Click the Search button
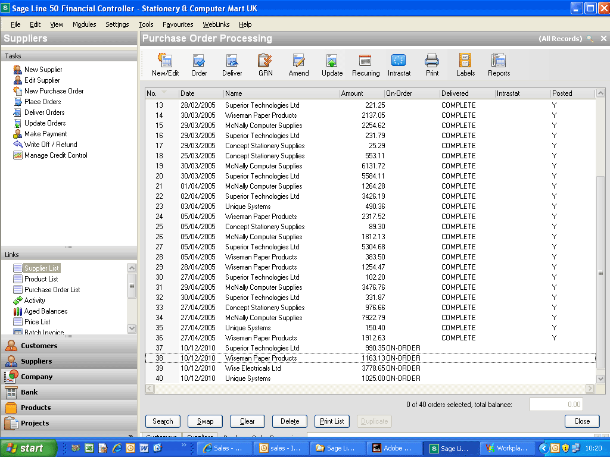This screenshot has width=610, height=457. click(x=163, y=421)
